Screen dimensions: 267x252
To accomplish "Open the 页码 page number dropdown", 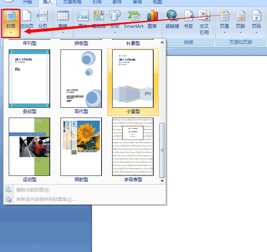I will [256, 21].
